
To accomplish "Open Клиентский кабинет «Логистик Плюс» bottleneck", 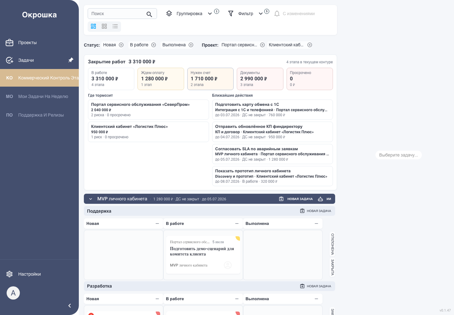I will point(148,132).
